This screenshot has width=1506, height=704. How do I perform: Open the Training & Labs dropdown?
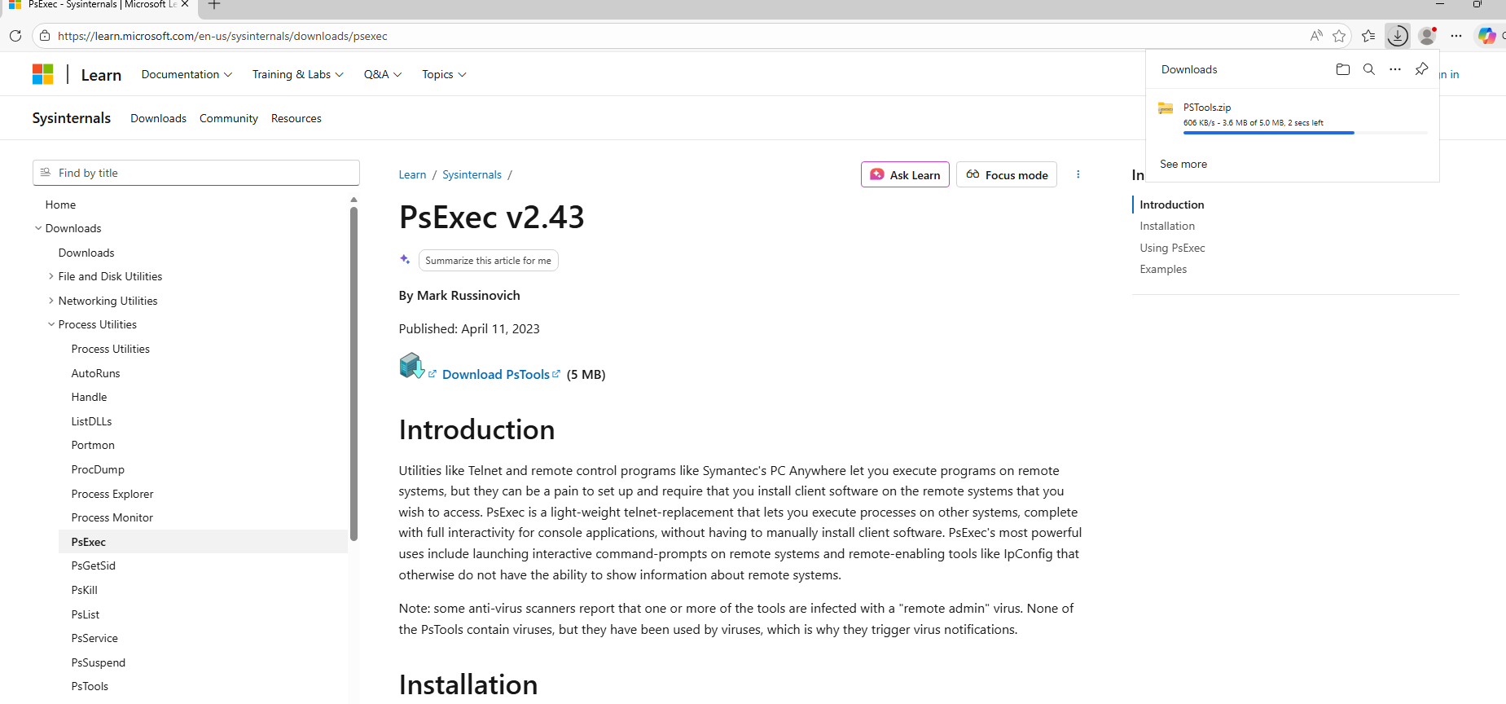point(297,74)
